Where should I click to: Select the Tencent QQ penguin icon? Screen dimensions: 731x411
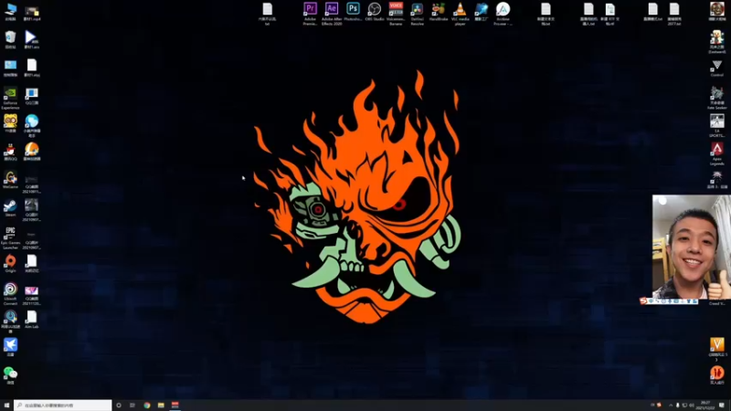10,152
